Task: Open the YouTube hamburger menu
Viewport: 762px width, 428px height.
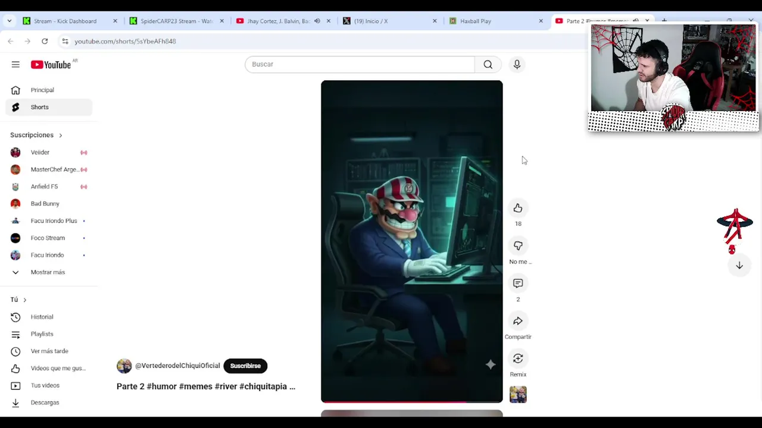Action: [x=15, y=64]
